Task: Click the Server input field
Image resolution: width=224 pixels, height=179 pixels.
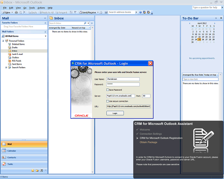Action: 120,96
